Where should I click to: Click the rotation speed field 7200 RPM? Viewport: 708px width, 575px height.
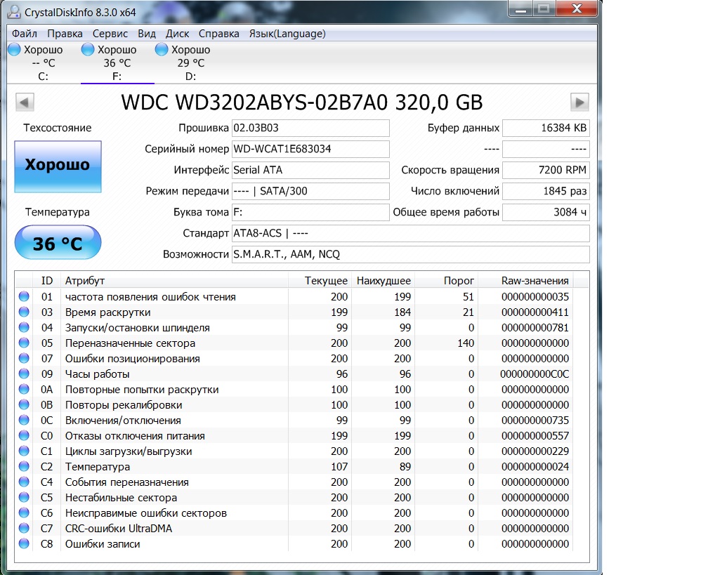click(x=546, y=170)
